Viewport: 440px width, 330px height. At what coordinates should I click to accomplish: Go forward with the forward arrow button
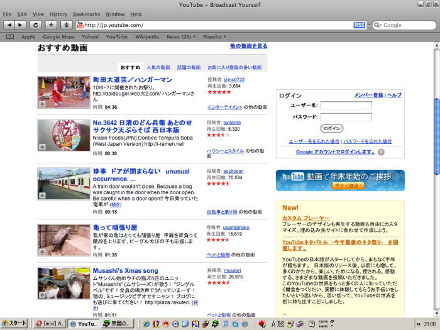20,25
